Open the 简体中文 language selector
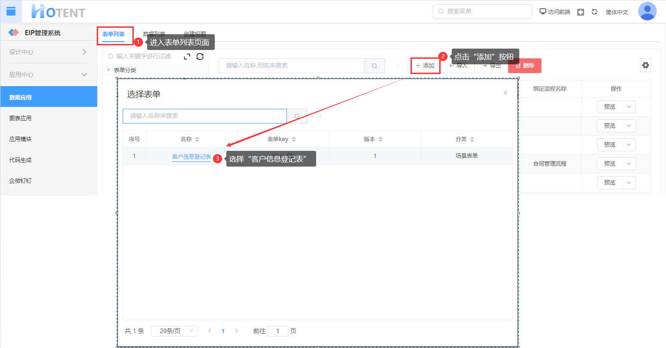The height and width of the screenshot is (348, 666). (x=617, y=12)
